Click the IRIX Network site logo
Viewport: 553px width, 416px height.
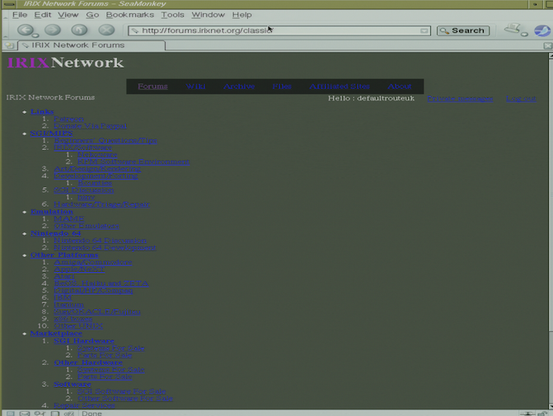click(66, 63)
